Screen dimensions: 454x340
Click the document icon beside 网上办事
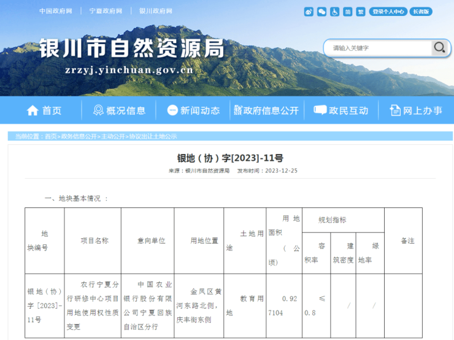395,110
